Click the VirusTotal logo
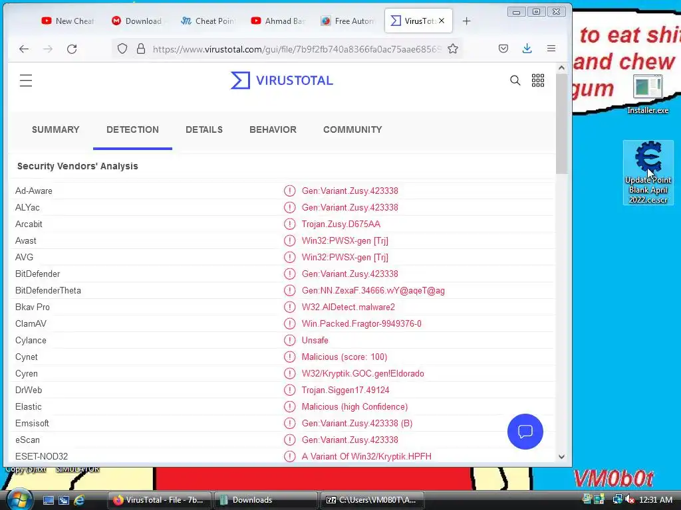The width and height of the screenshot is (681, 510). click(x=282, y=80)
